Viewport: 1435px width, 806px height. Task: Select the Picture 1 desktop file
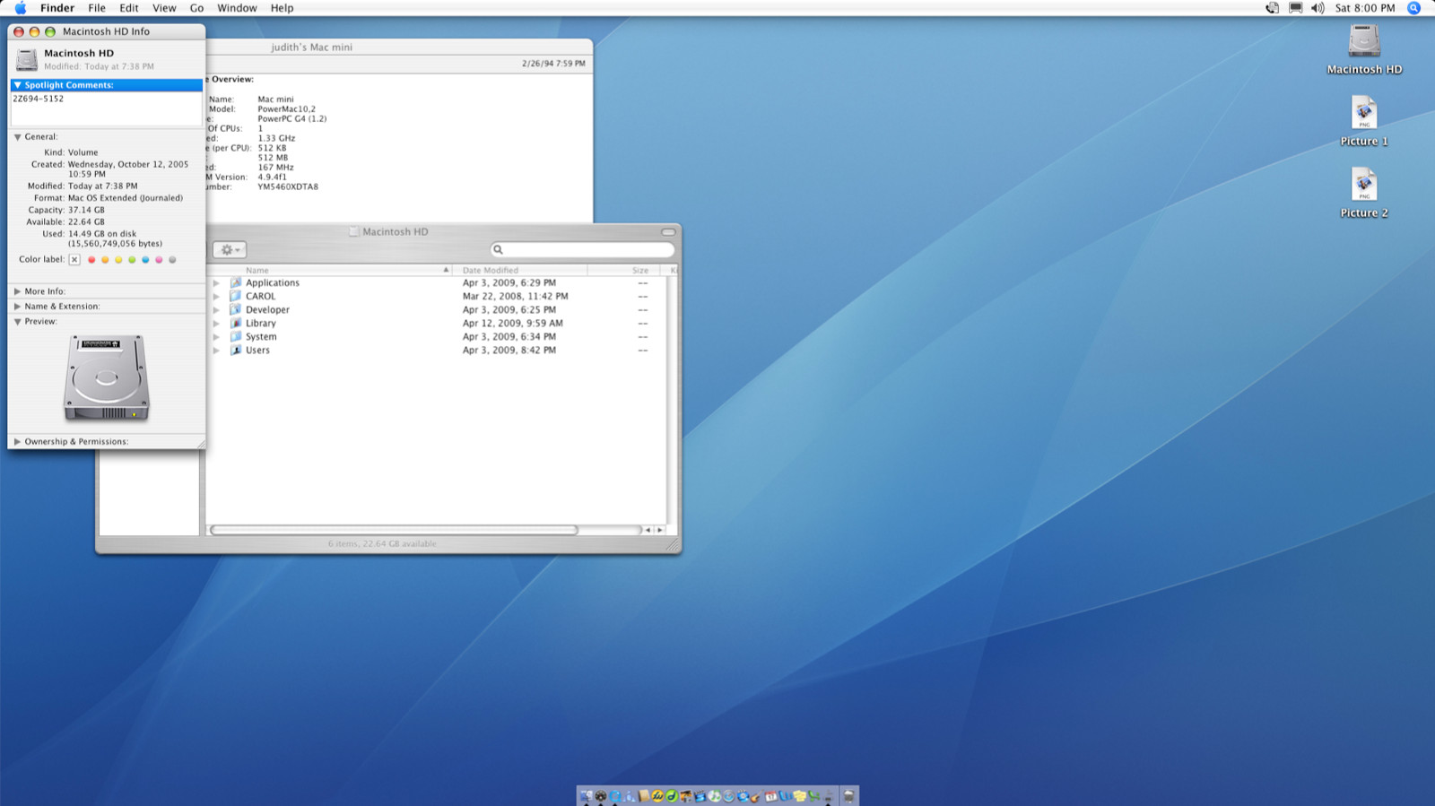pyautogui.click(x=1363, y=114)
